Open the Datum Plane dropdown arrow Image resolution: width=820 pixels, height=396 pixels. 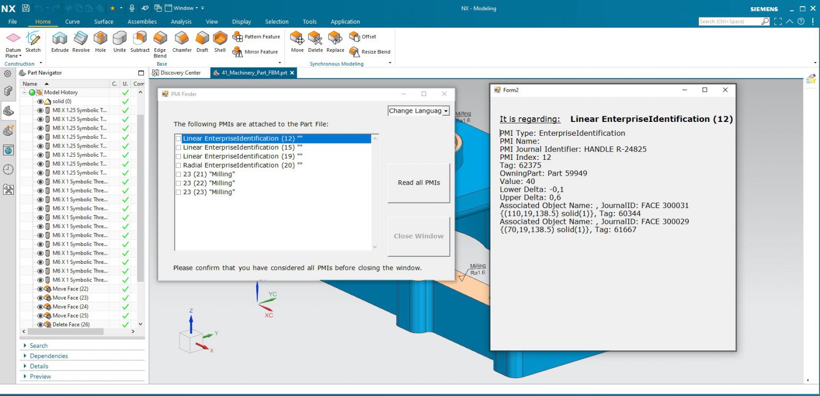pyautogui.click(x=20, y=56)
